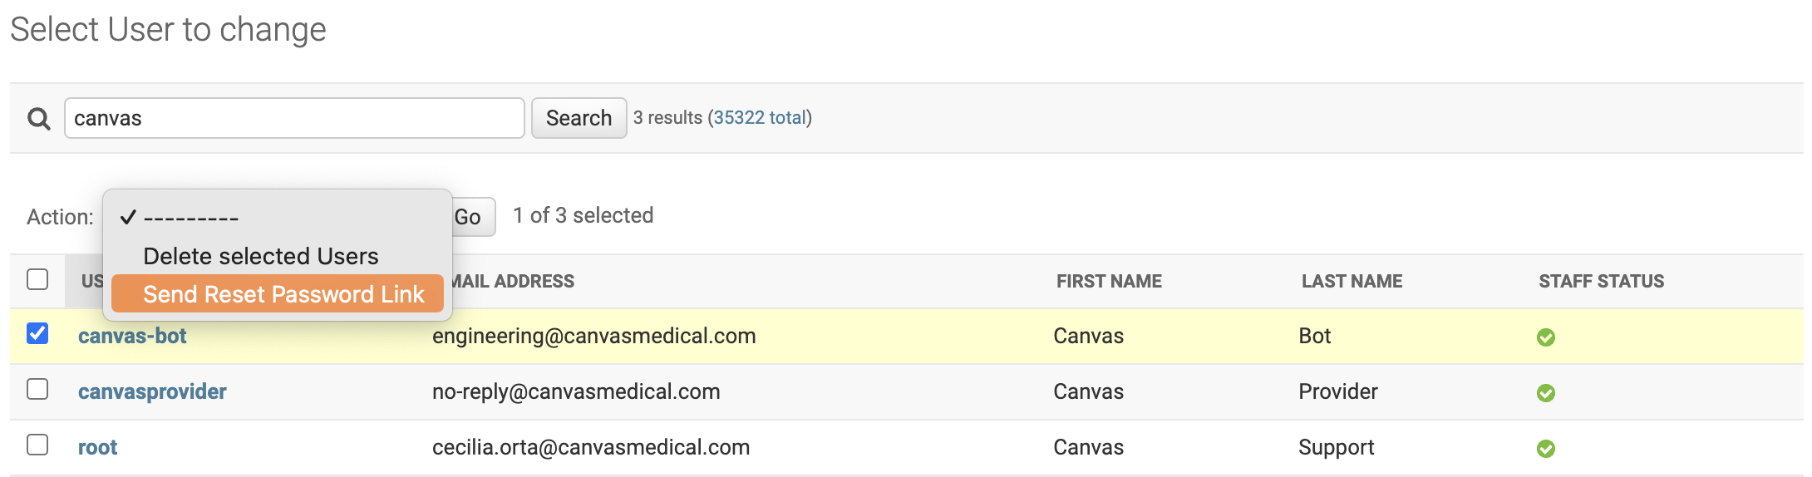Sort by Staff Status column header
1812x477 pixels.
coord(1601,281)
